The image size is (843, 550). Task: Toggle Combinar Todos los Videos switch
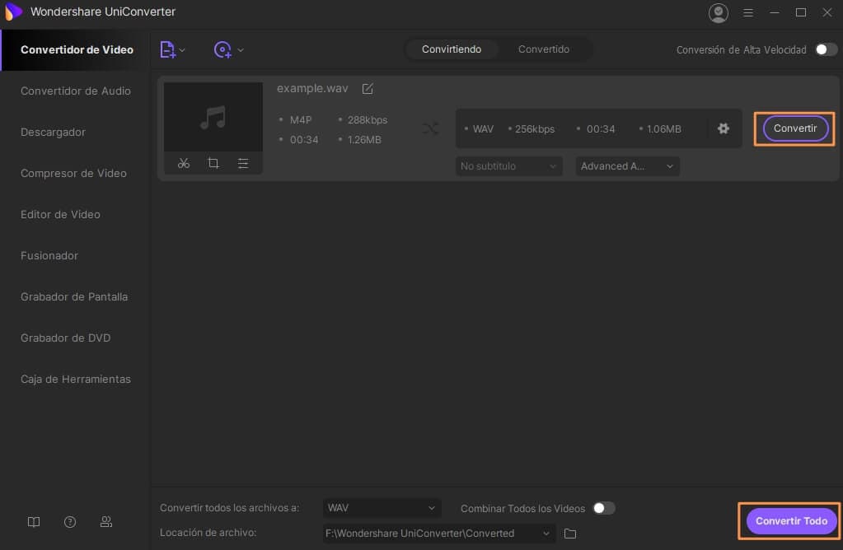point(604,508)
